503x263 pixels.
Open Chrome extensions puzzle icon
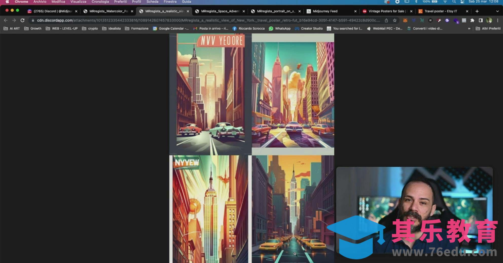[472, 20]
